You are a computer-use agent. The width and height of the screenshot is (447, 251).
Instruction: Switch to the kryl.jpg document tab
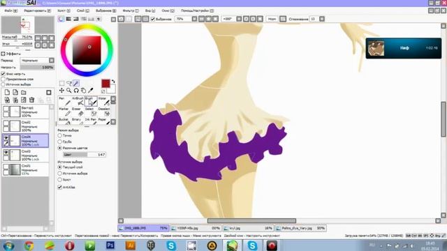[248, 228]
